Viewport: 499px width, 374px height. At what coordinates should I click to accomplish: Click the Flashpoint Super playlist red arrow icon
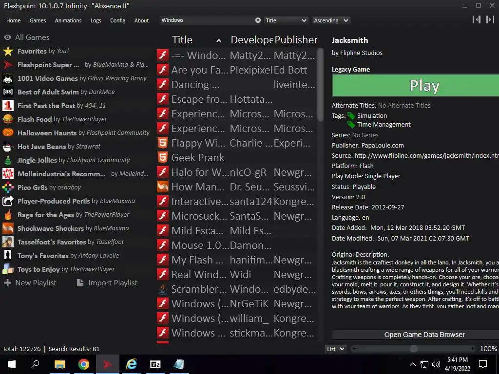8,65
